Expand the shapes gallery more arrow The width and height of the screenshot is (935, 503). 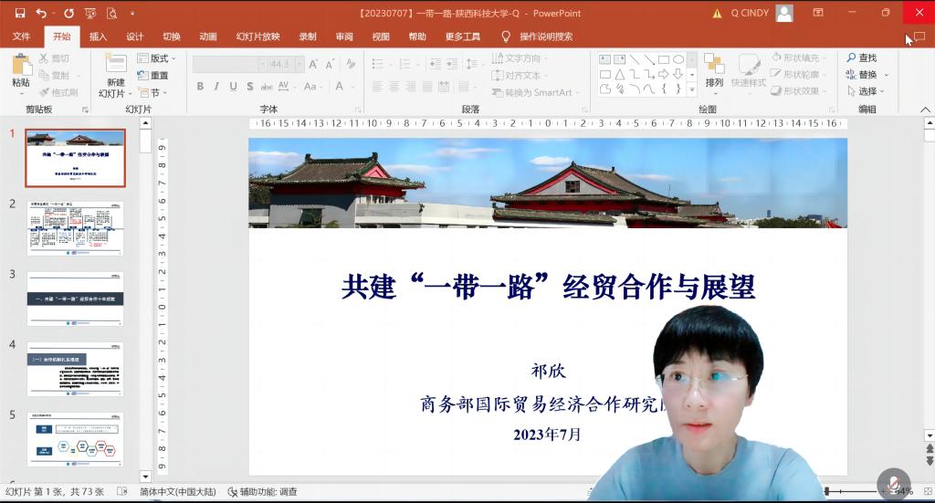point(691,89)
